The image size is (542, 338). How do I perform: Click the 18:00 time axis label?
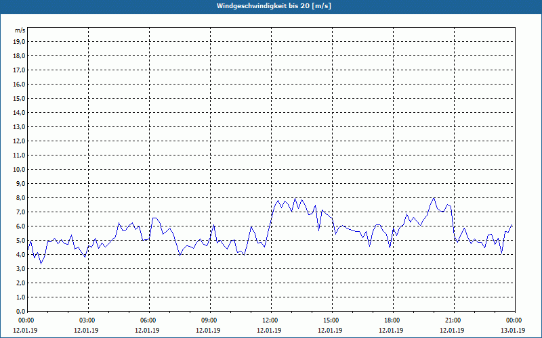coord(393,320)
